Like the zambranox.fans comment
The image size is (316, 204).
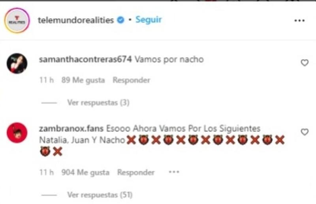[x=305, y=132]
